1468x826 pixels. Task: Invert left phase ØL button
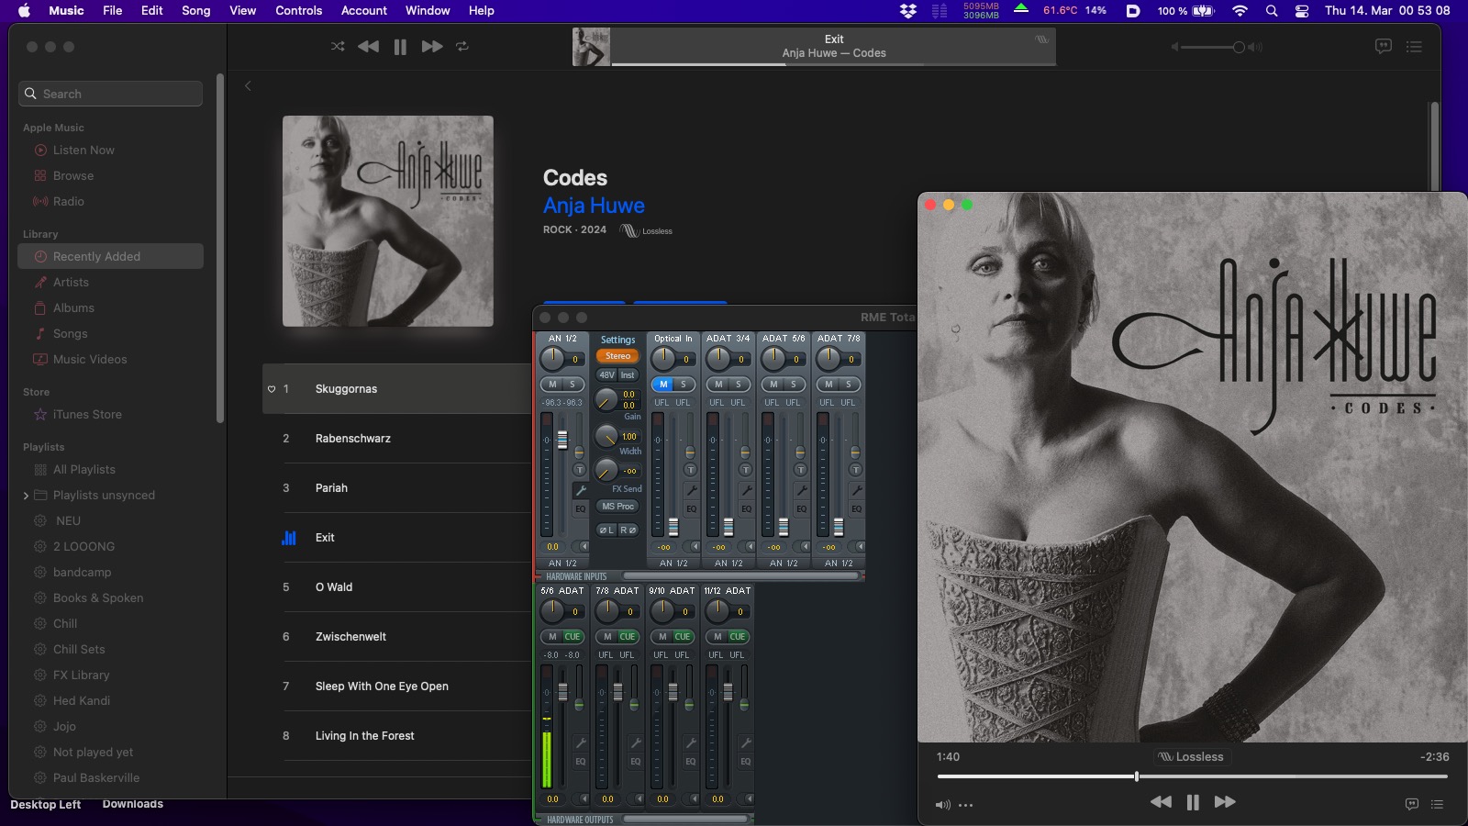pyautogui.click(x=606, y=530)
